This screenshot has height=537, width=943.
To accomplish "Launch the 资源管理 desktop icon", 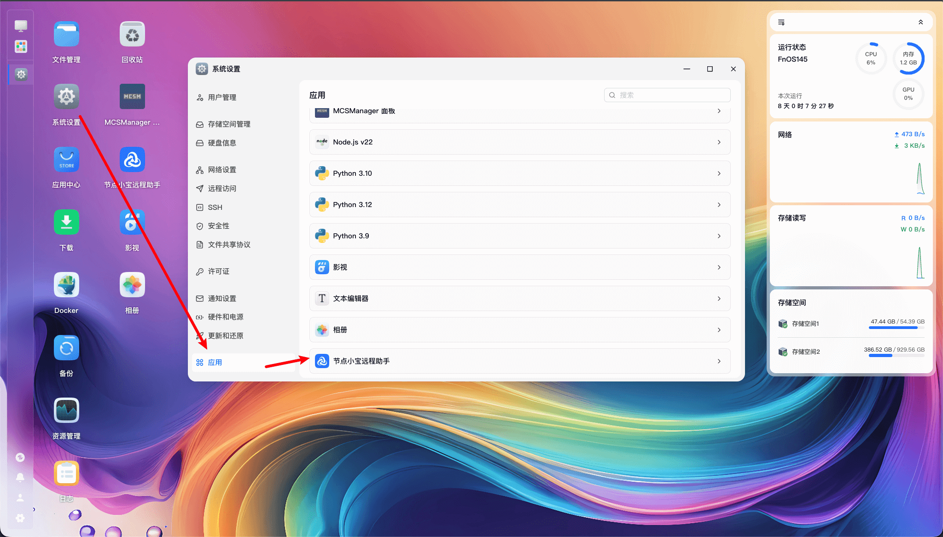I will point(66,410).
